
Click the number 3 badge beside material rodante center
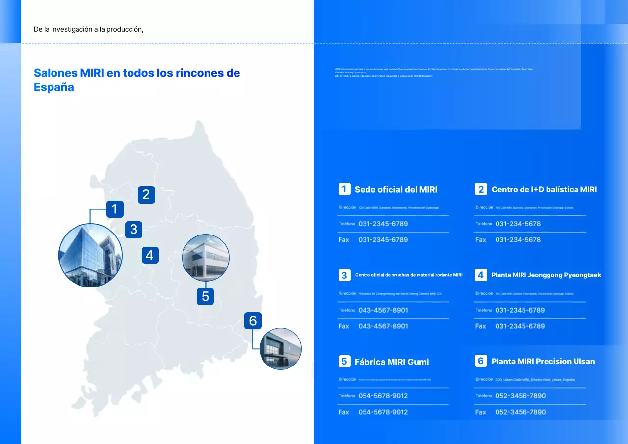click(x=344, y=275)
